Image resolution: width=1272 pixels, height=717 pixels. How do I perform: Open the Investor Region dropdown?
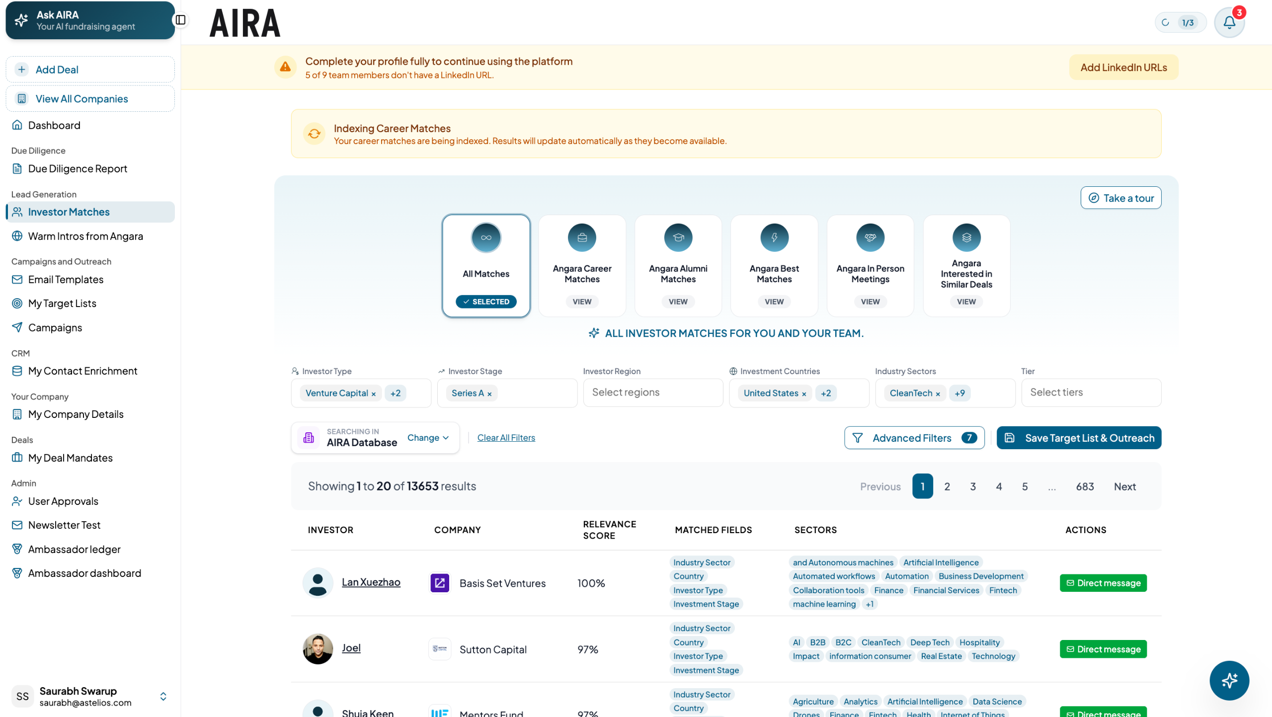[x=653, y=393]
